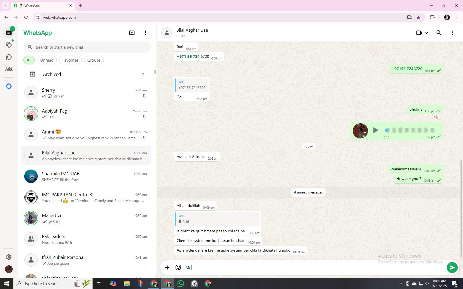Click the video call camera icon
Screen dimensions: 463x289
pos(419,33)
